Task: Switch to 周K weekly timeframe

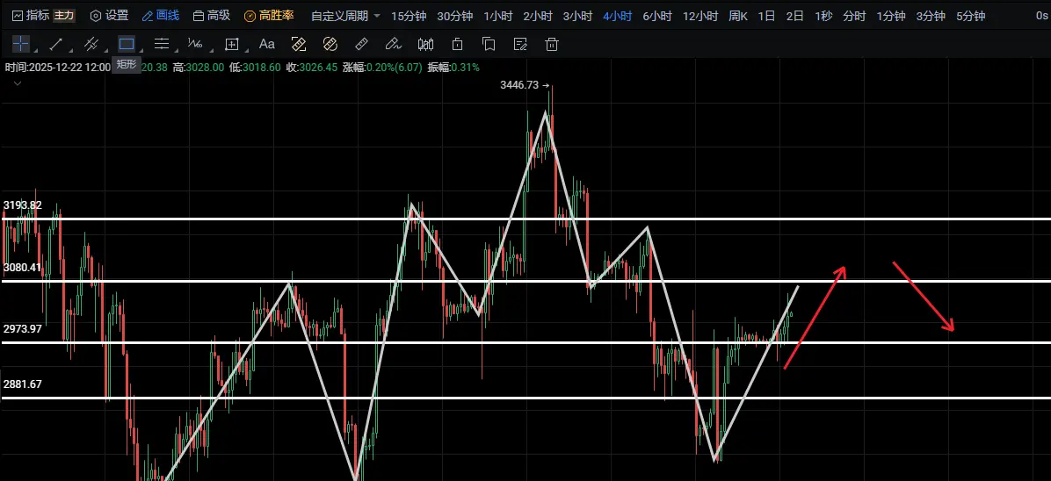Action: coord(738,16)
